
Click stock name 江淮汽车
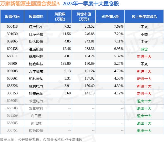36,27
